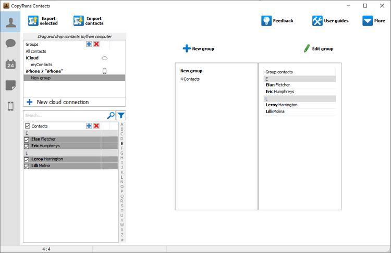Select Leroy Harrington in Group contacts panel
This screenshot has width=391, height=253.
coord(300,105)
